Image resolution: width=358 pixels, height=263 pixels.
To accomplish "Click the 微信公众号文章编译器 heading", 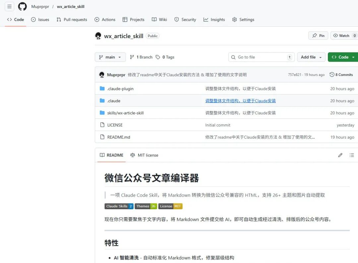I will pos(151,178).
